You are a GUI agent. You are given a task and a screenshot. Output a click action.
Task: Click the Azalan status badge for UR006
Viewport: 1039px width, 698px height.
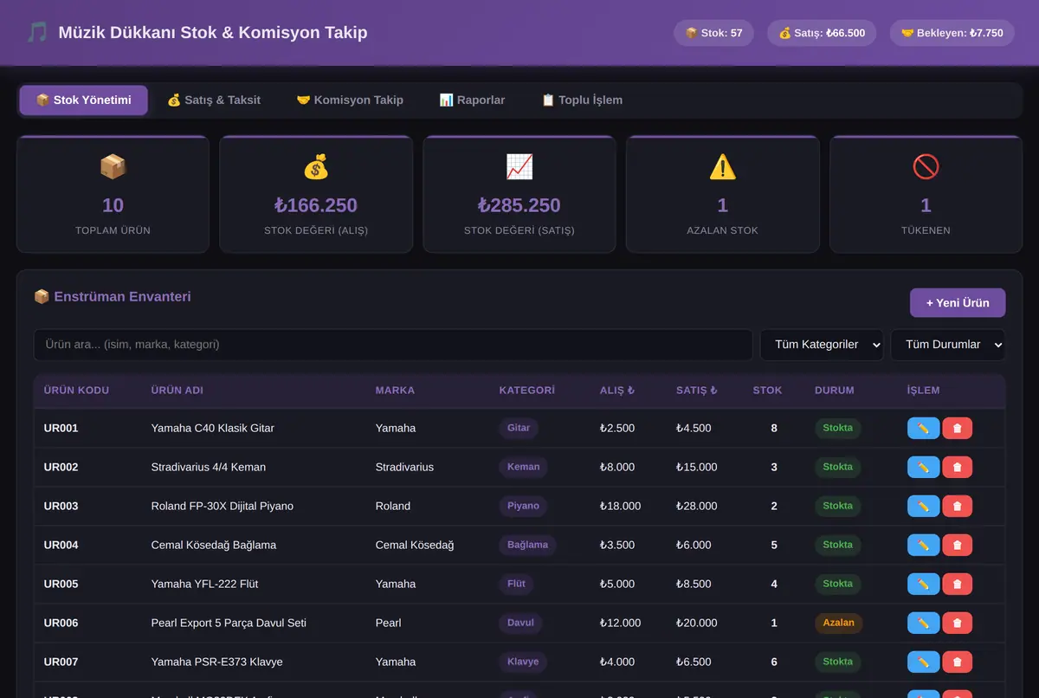(838, 623)
